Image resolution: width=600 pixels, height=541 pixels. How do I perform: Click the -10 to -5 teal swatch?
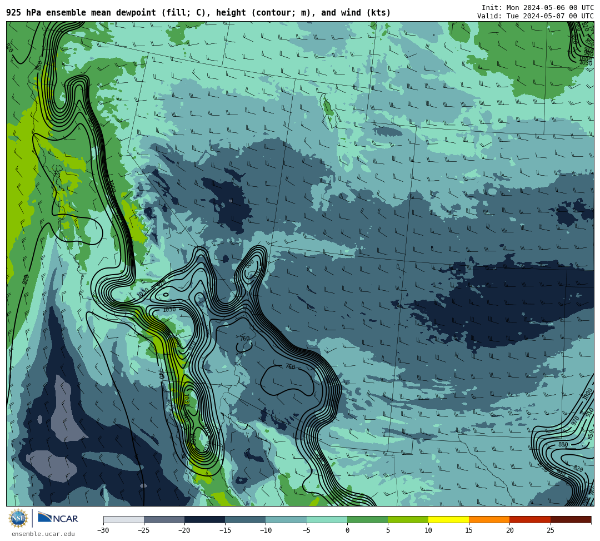286,519
